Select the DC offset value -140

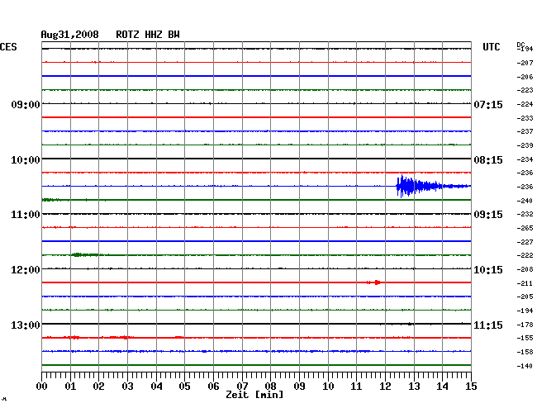525,366
